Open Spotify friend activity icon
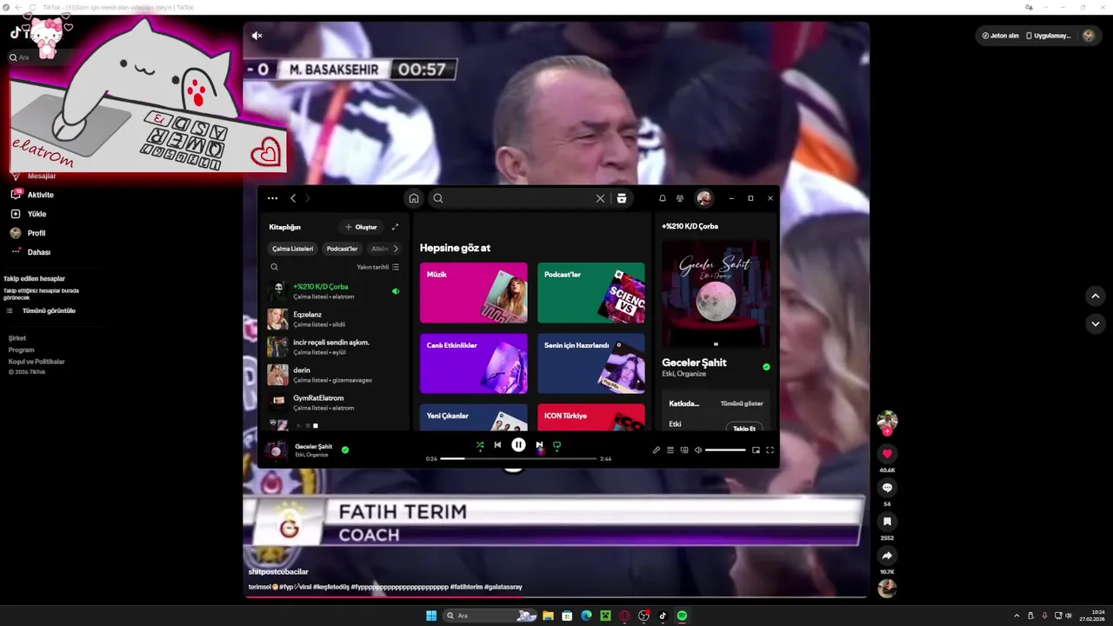The height and width of the screenshot is (626, 1113). coord(680,198)
